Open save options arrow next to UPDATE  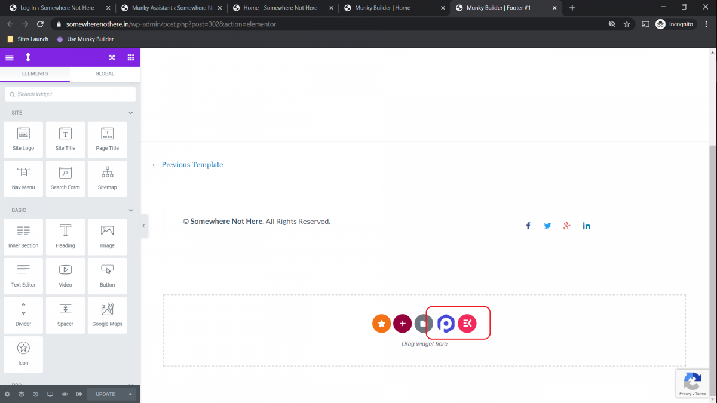(131, 394)
